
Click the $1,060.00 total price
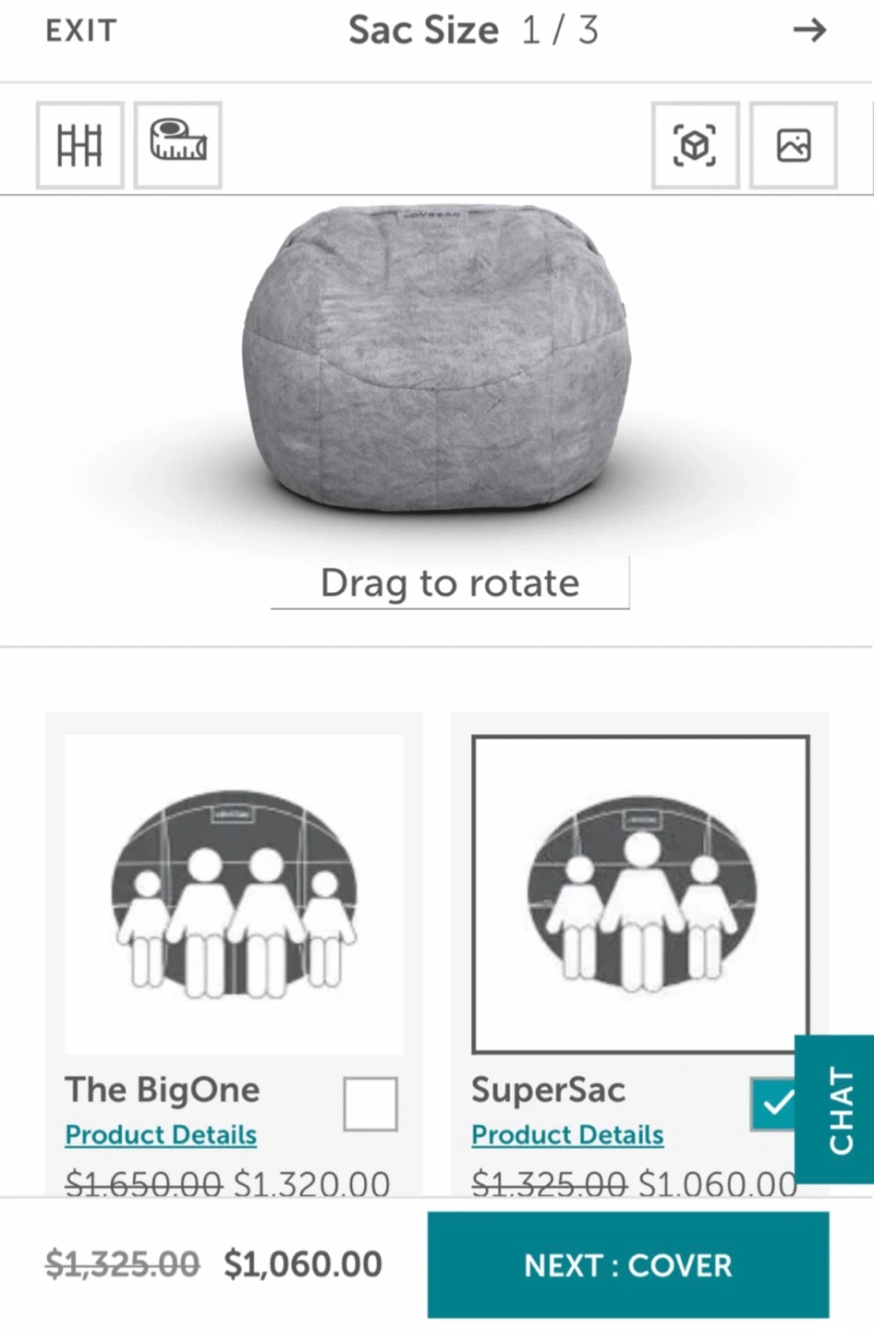tap(303, 1263)
